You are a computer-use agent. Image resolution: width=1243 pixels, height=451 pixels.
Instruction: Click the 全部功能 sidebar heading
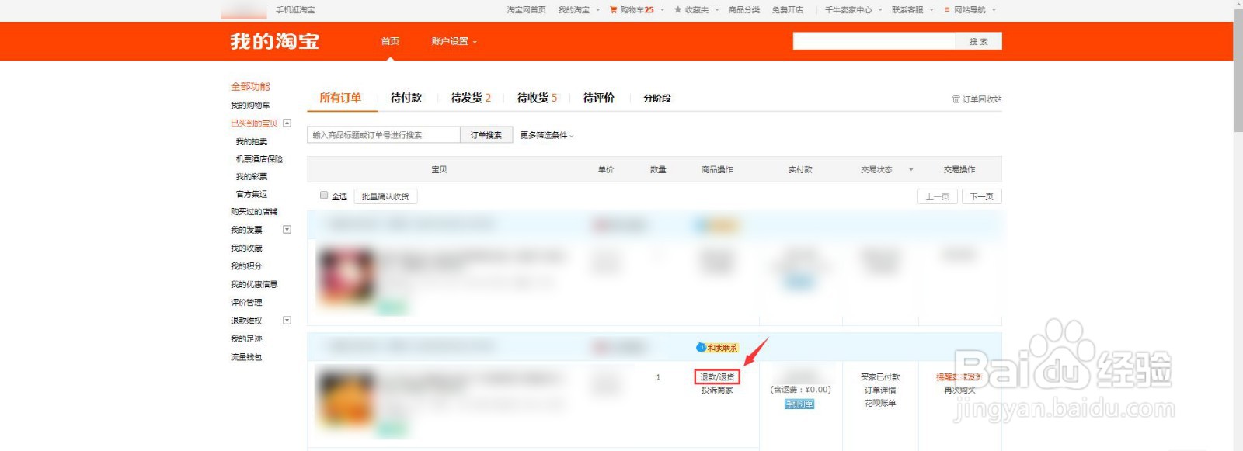(250, 86)
